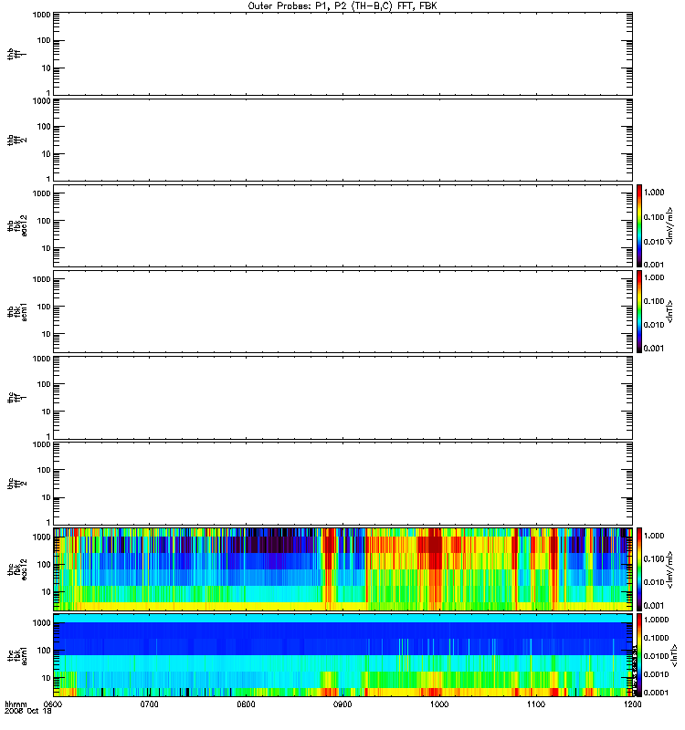Click the empty thc fff 1 plot panel
Image resolution: width=685 pixels, height=730 pixels.
pyautogui.click(x=343, y=398)
